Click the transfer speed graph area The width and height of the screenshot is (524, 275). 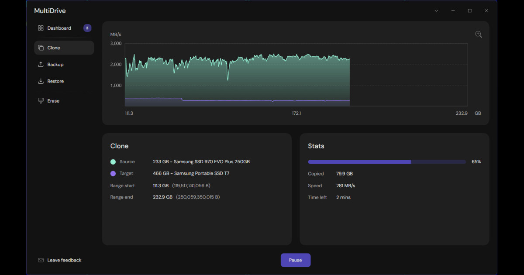point(296,75)
